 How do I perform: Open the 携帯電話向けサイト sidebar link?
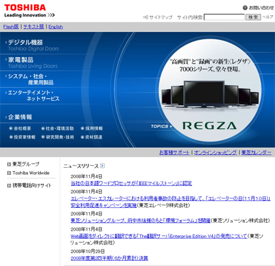(x=32, y=185)
